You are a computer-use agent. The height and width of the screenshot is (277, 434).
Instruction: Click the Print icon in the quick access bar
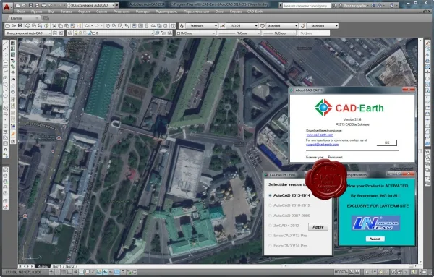(43, 5)
